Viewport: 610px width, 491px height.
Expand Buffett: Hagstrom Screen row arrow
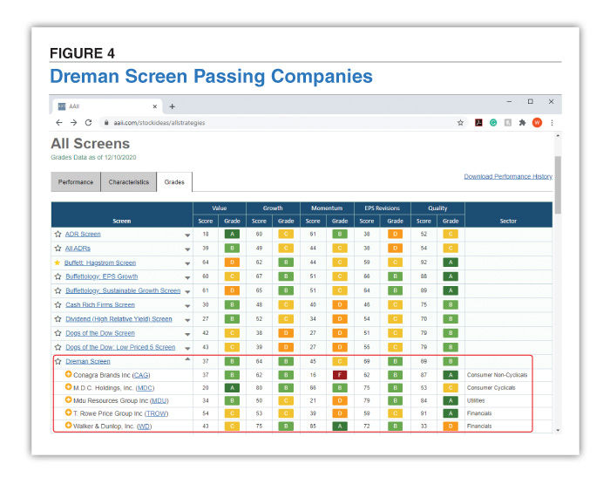coord(187,263)
